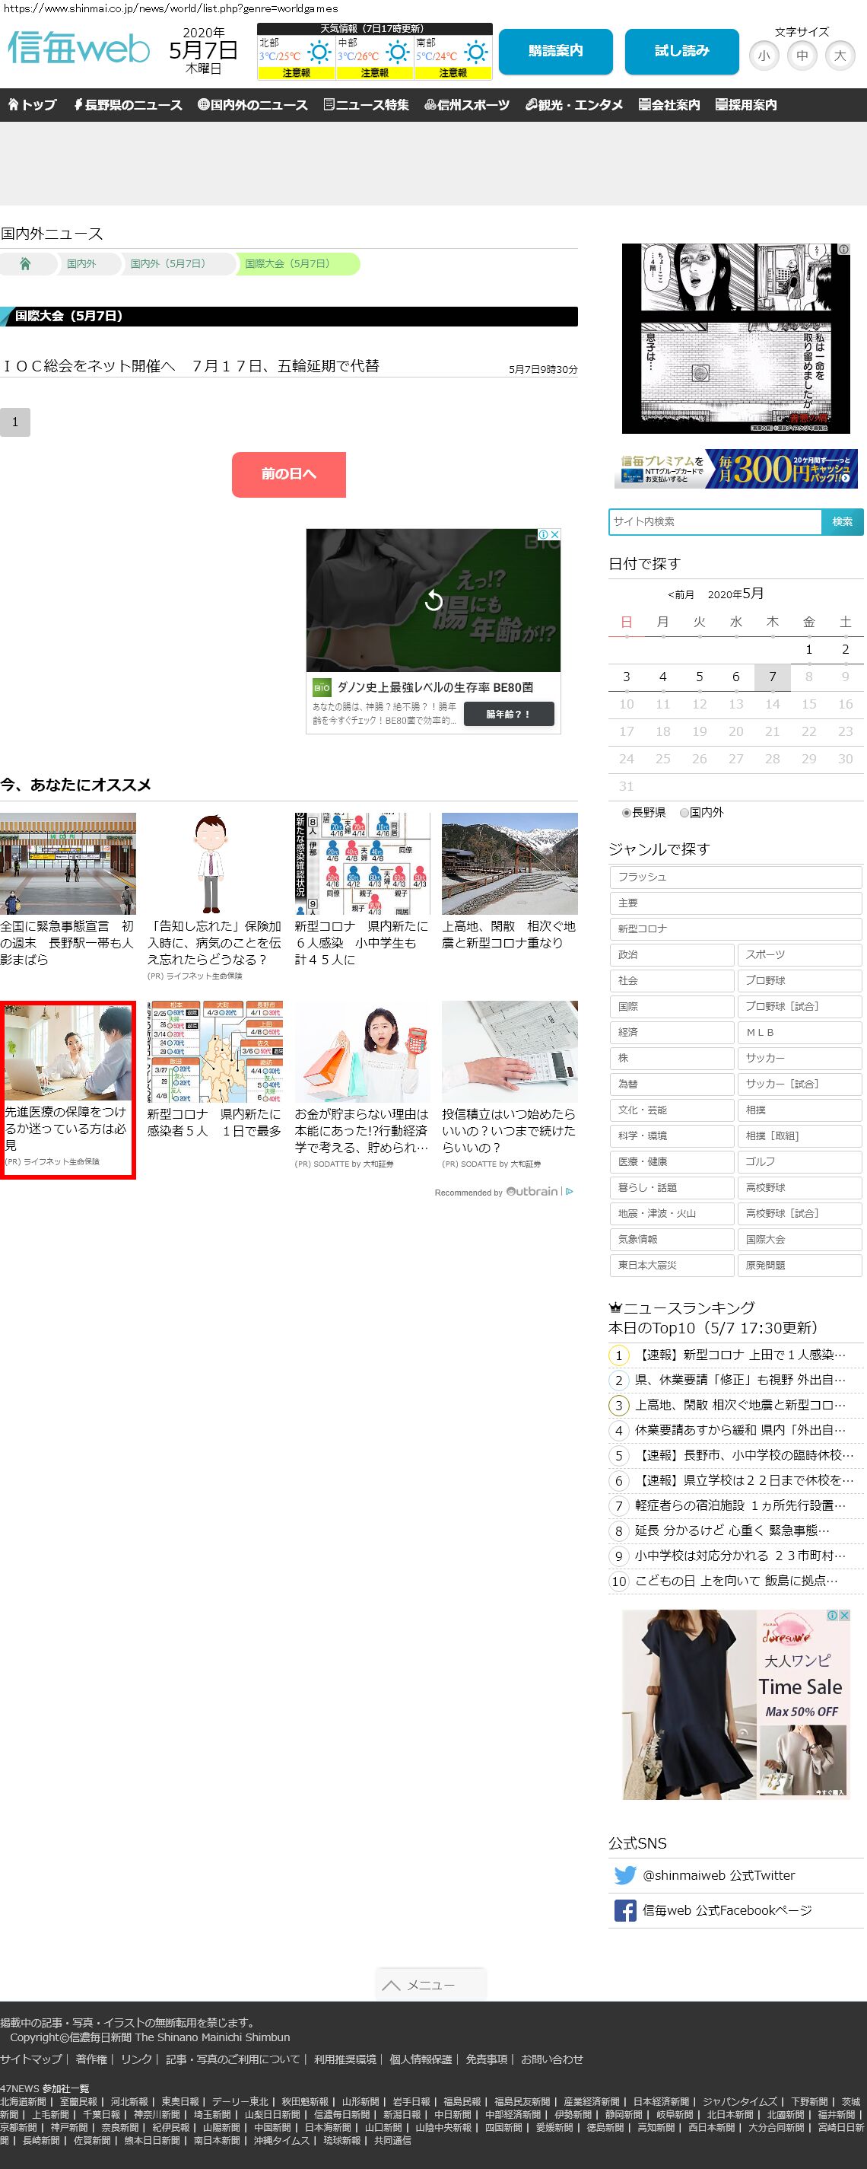Image resolution: width=867 pixels, height=2169 pixels.
Task: Open the official Twitter icon link
Action: pyautogui.click(x=624, y=1875)
